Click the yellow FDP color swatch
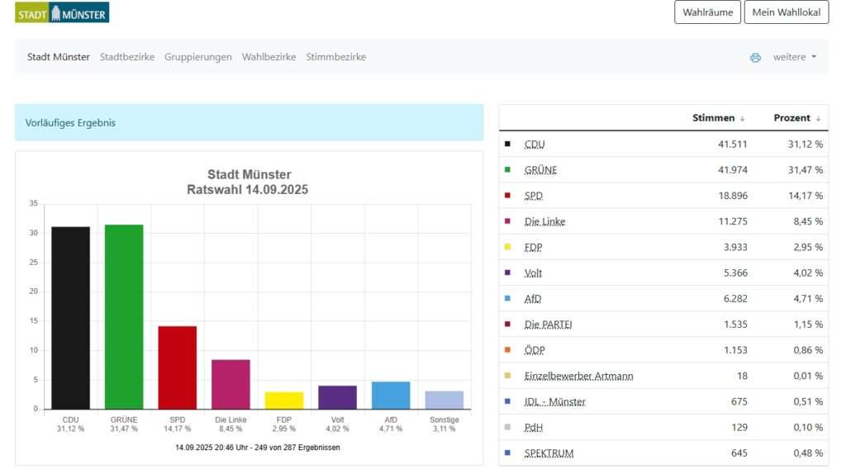This screenshot has height=474, width=846. click(507, 247)
